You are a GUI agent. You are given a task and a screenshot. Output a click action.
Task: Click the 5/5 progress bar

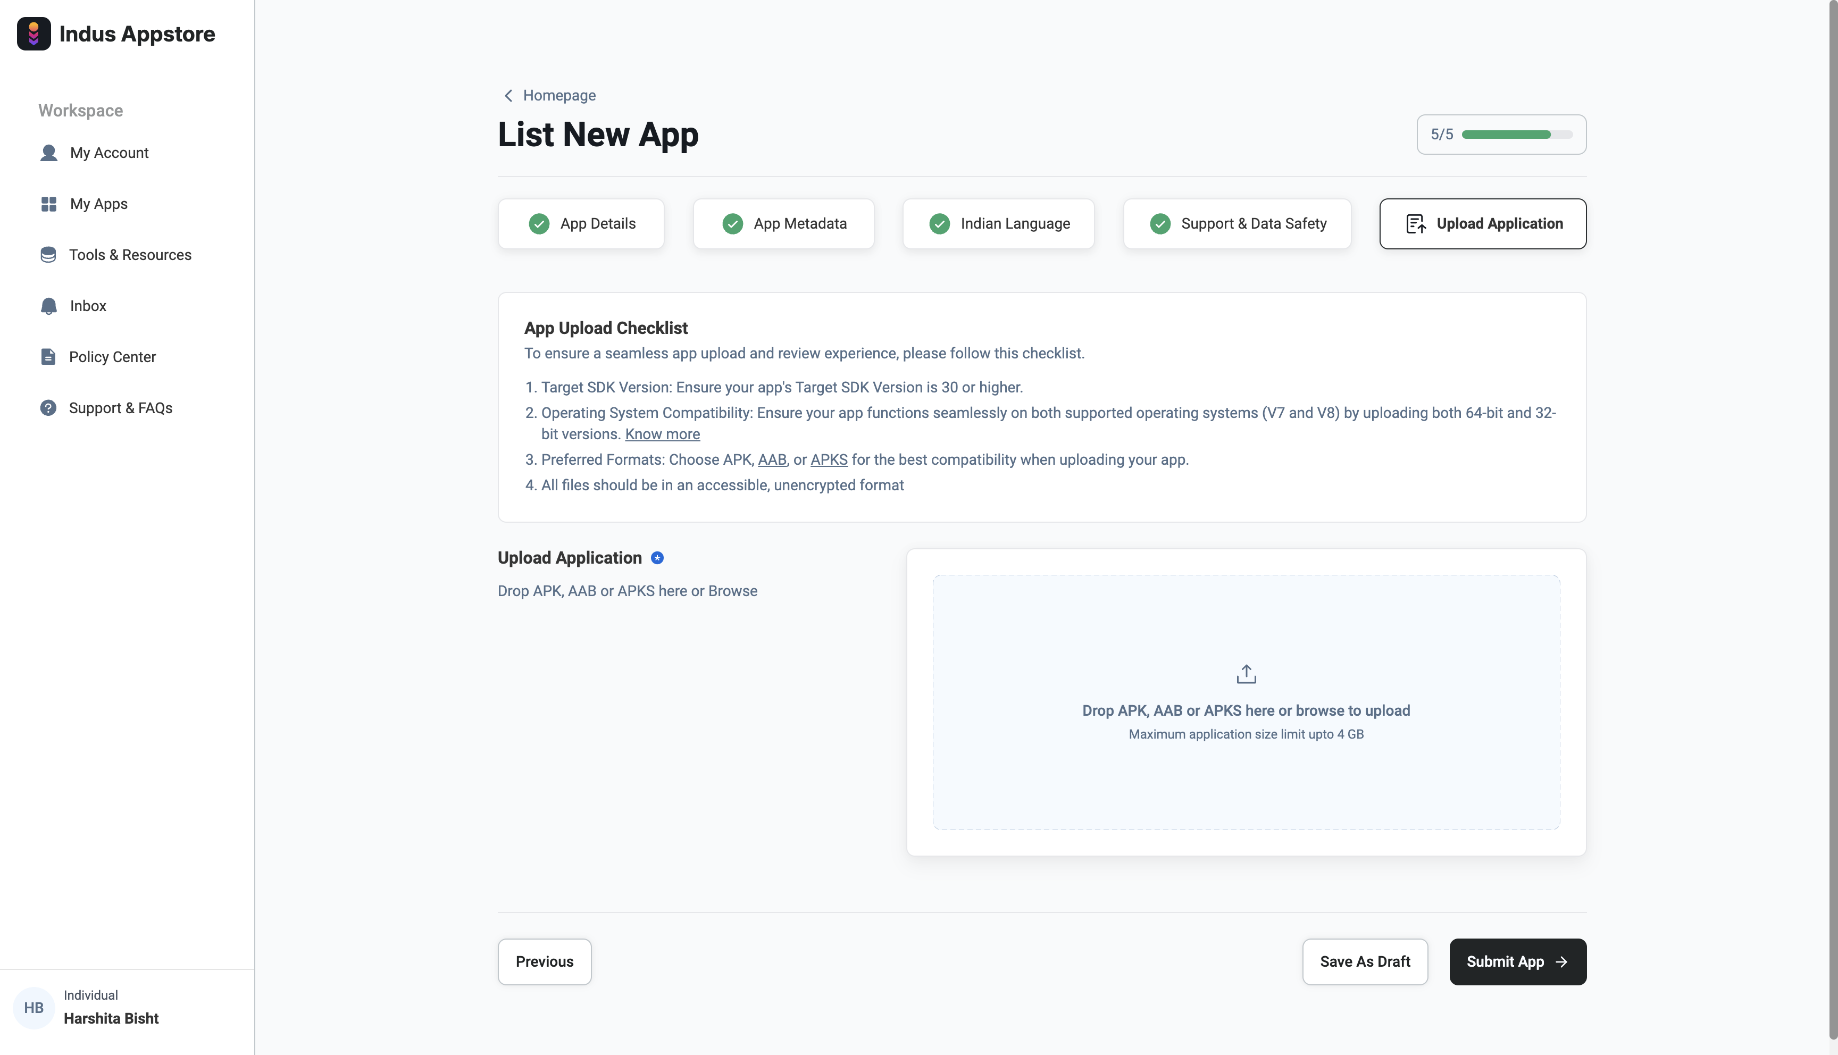coord(1517,135)
